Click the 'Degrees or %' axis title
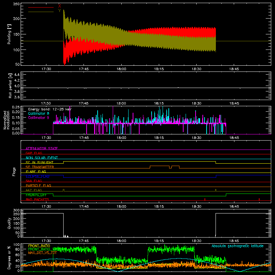The height and width of the screenshot is (275, 275). pos(9,257)
